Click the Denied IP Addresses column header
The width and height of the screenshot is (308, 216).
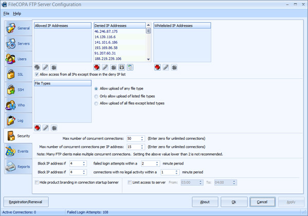120,26
